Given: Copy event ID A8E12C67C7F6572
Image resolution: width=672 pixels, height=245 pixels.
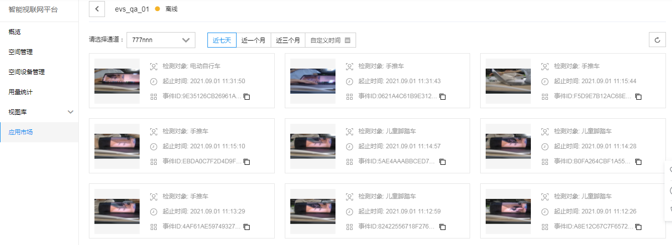Looking at the screenshot, I should click(x=638, y=227).
